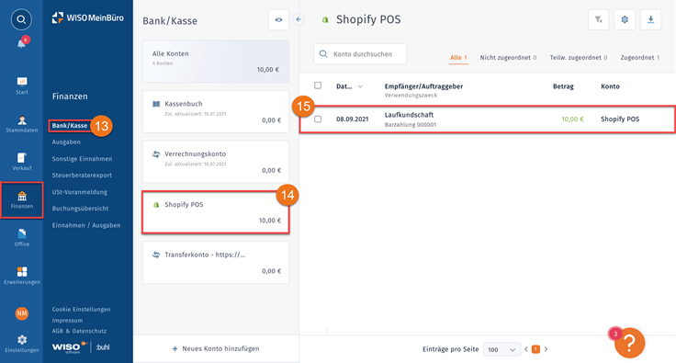Tick checkbox for Laufkundschaft row

[x=318, y=119]
